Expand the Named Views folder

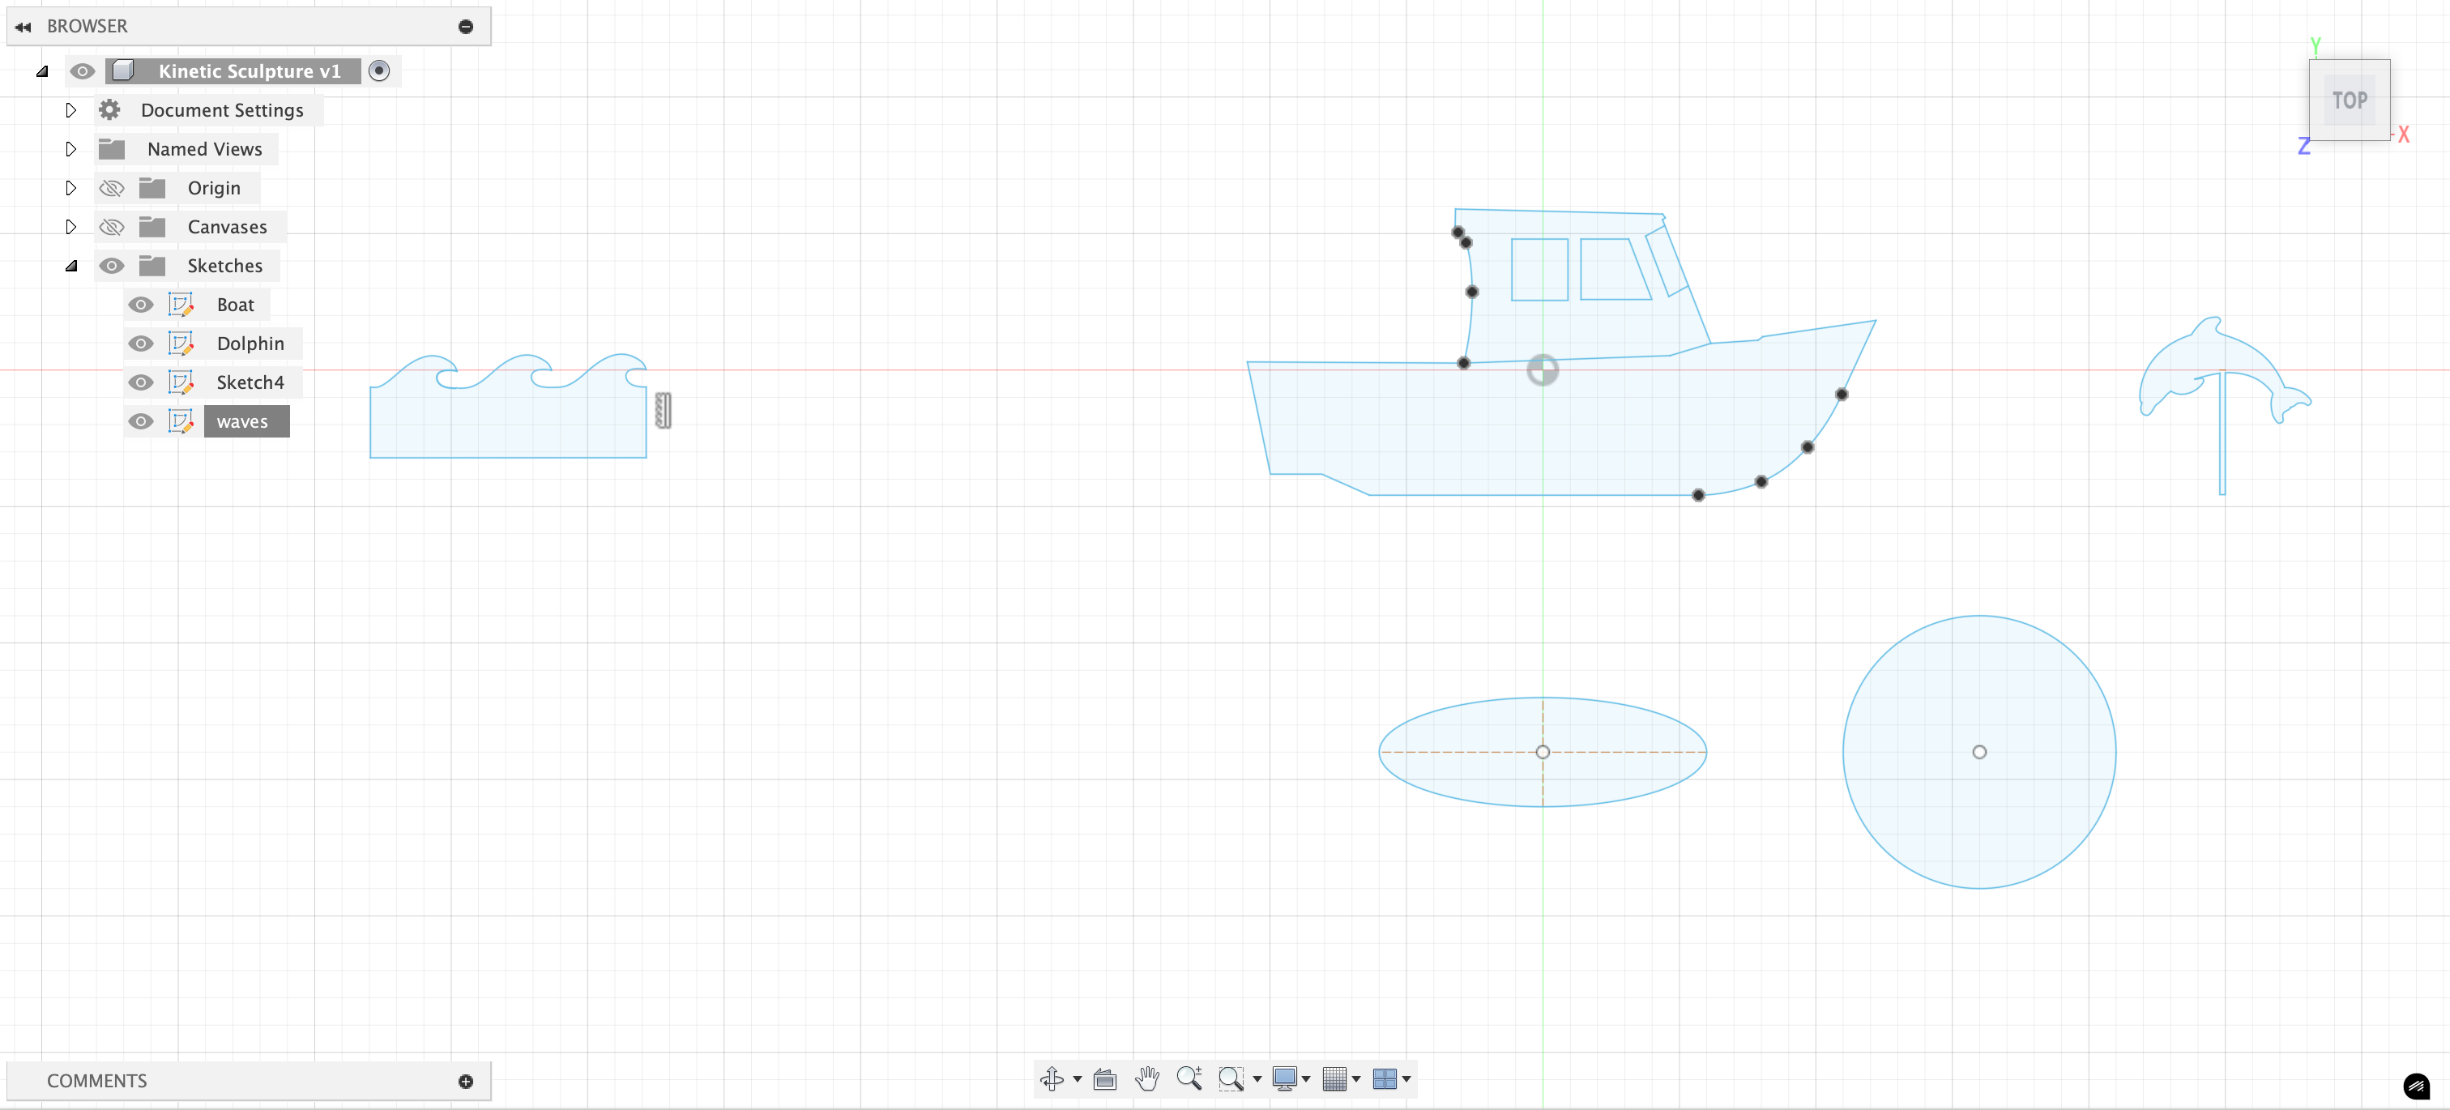(x=71, y=148)
